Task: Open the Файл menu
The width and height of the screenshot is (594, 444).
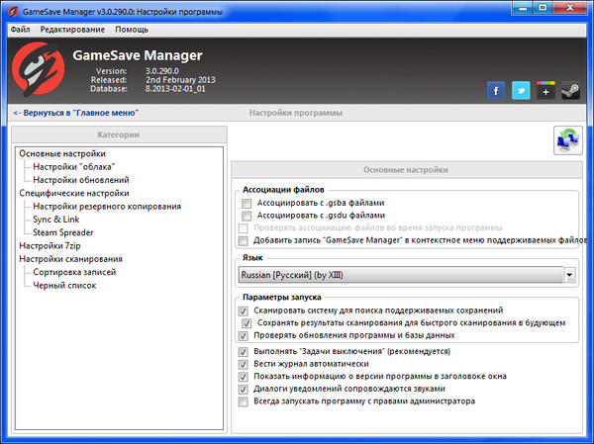Action: pos(20,30)
